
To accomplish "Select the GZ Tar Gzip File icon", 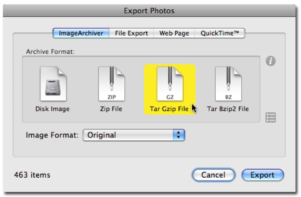I will [170, 84].
